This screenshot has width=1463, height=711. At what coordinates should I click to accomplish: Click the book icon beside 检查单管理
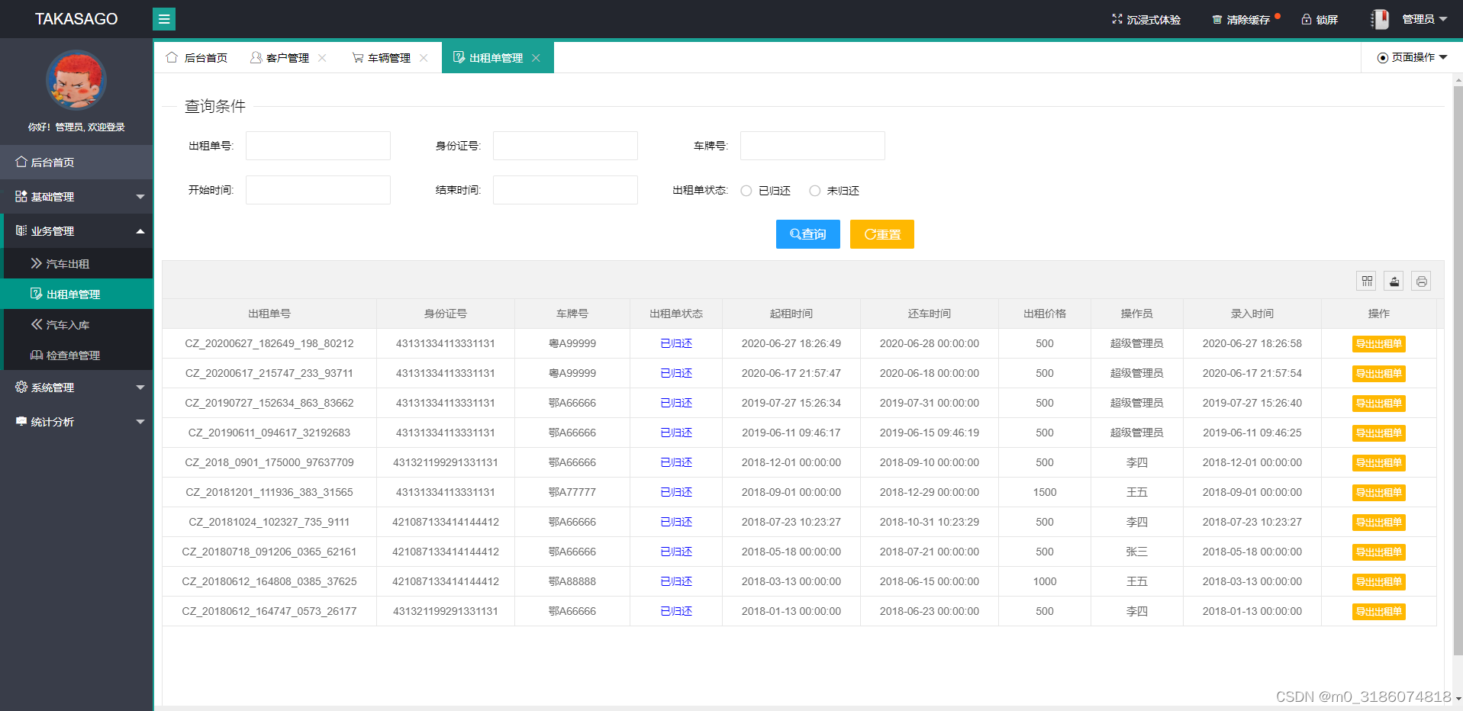click(x=36, y=355)
